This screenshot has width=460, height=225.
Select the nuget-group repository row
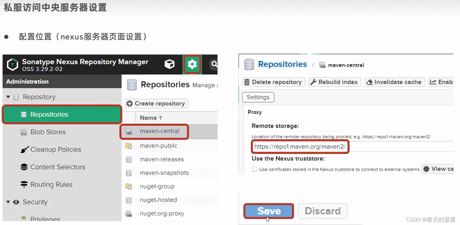169,186
